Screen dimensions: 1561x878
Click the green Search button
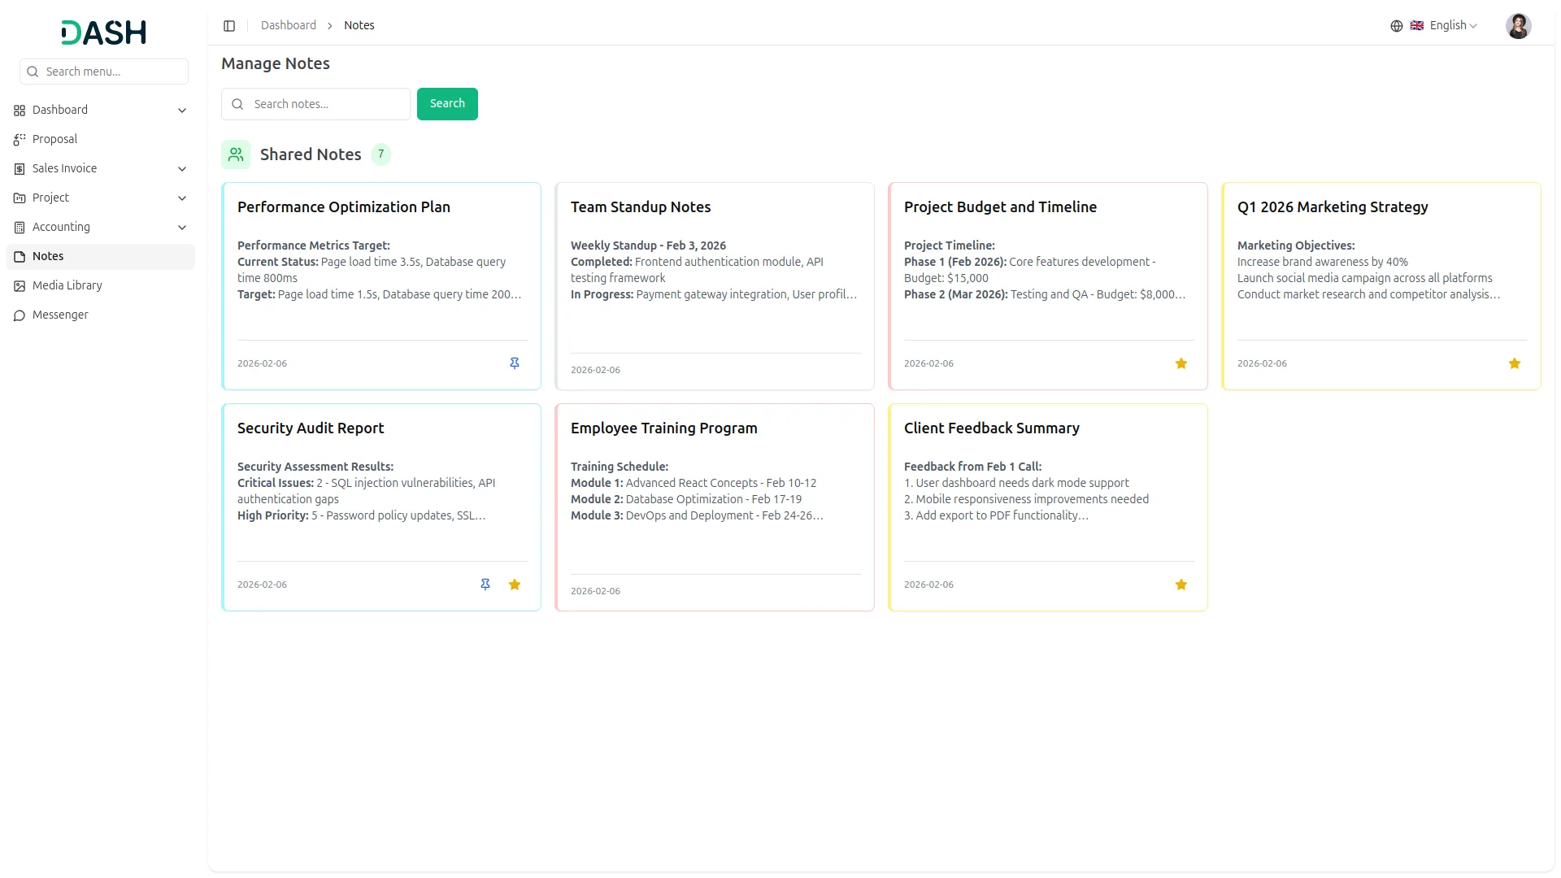coord(447,104)
